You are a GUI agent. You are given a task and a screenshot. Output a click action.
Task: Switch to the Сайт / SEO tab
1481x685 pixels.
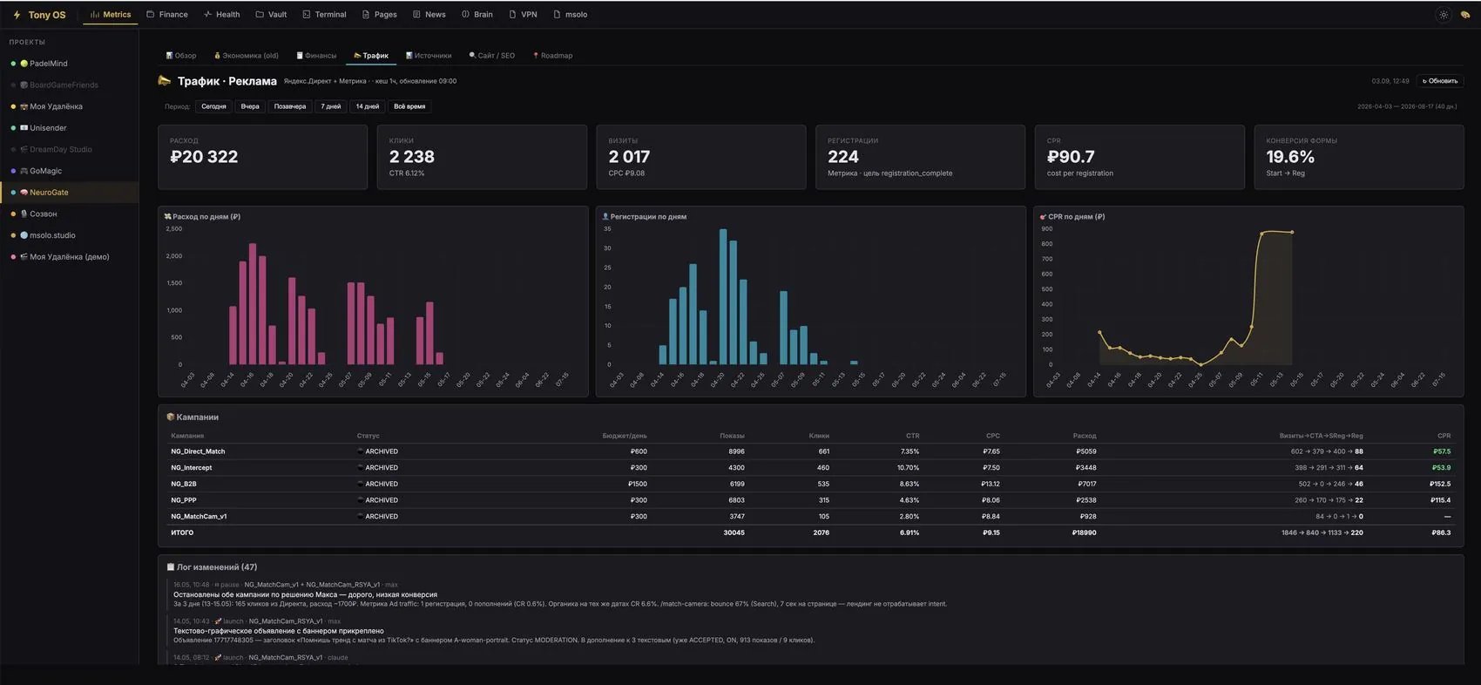492,56
